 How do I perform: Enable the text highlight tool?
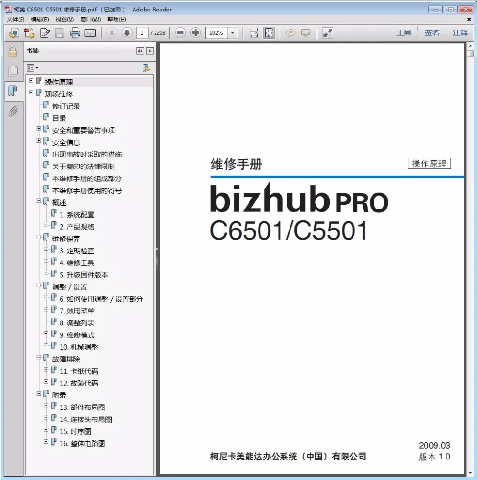pos(306,32)
